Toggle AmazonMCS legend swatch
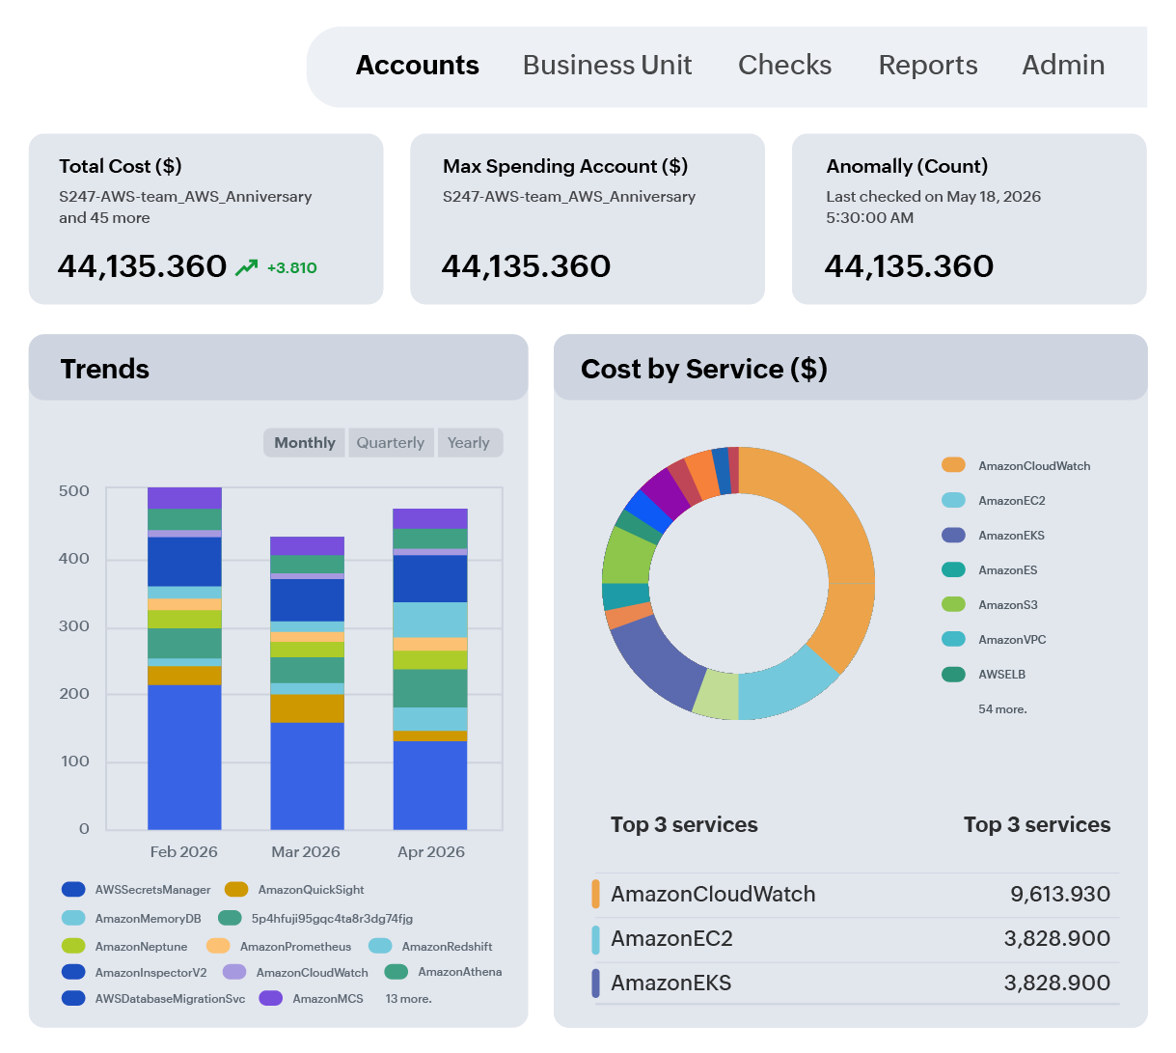 271,998
